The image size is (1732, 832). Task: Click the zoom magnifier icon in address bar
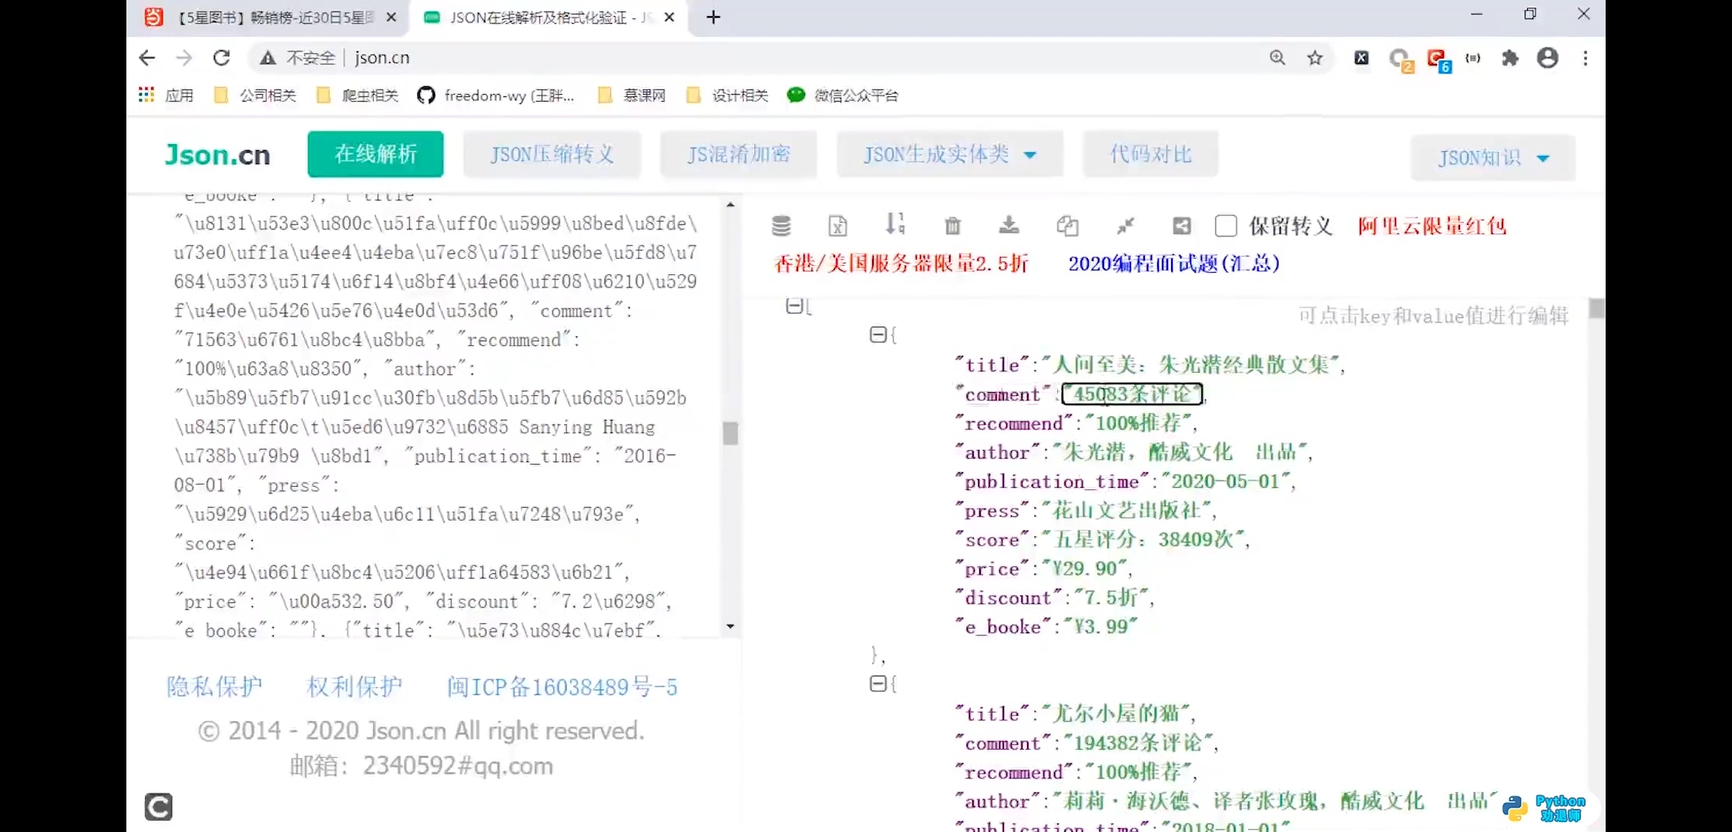click(1277, 58)
